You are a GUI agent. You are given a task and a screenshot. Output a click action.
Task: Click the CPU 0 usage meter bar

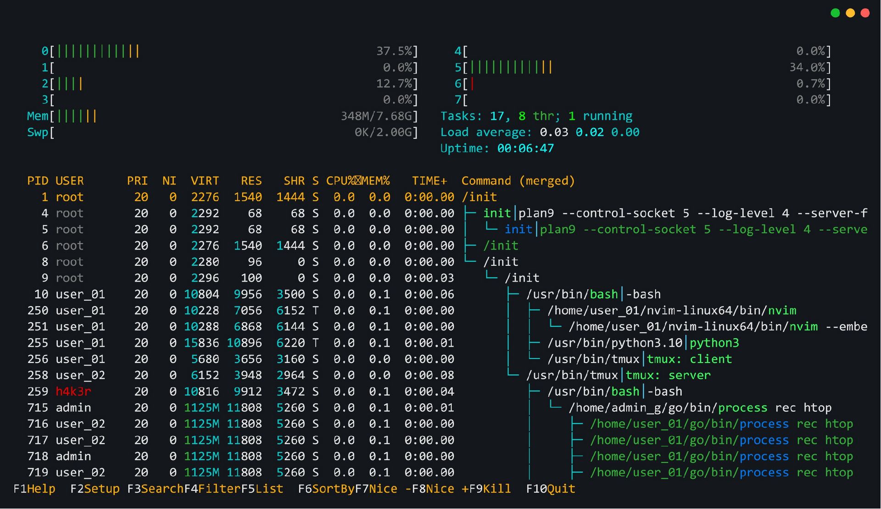(x=229, y=51)
